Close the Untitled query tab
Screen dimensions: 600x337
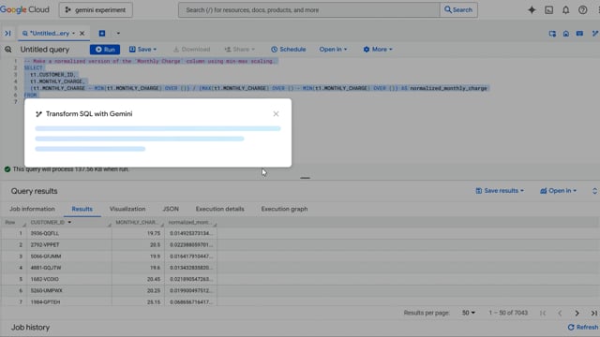coord(82,34)
